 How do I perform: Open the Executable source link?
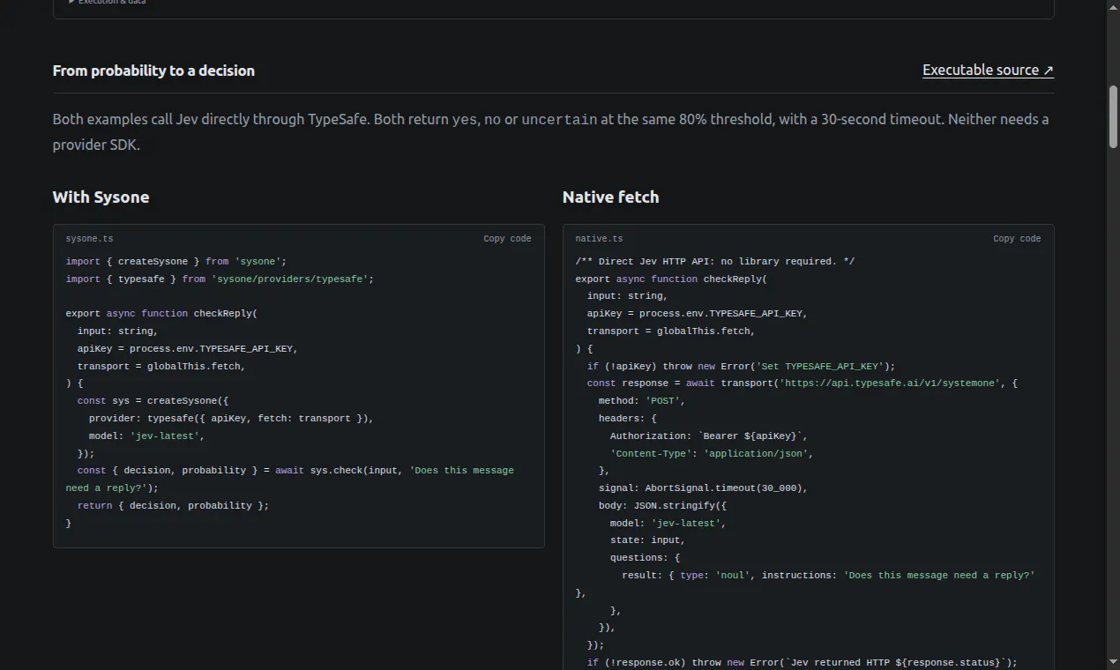[x=988, y=71]
